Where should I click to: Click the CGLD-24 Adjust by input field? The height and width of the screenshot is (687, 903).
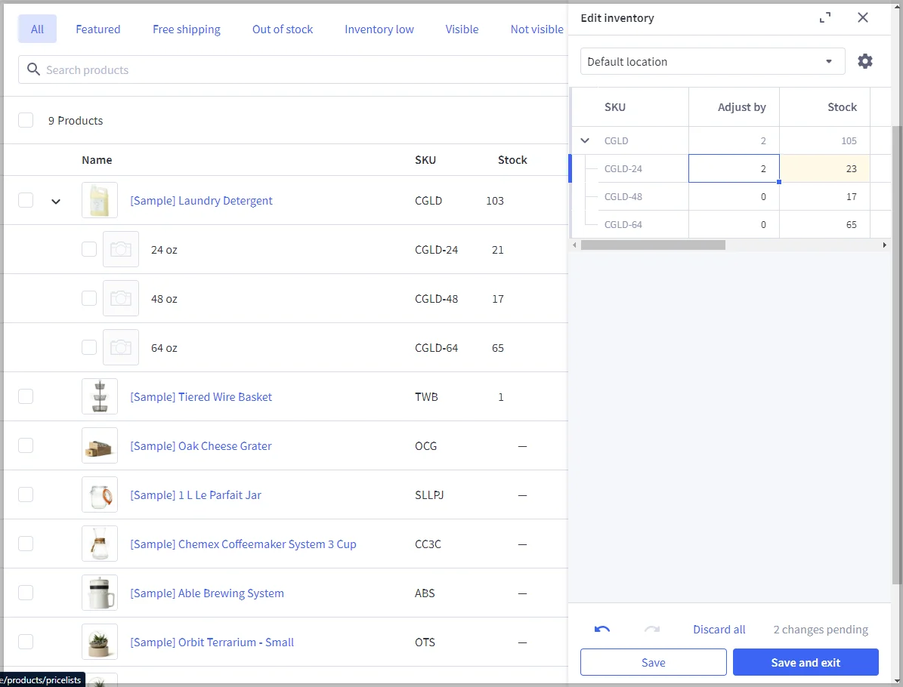[734, 168]
